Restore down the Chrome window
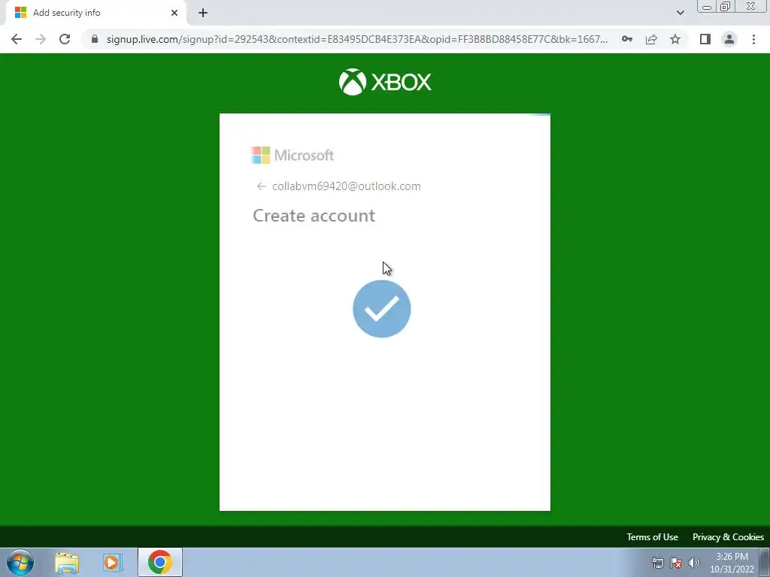The height and width of the screenshot is (577, 770). click(x=725, y=6)
